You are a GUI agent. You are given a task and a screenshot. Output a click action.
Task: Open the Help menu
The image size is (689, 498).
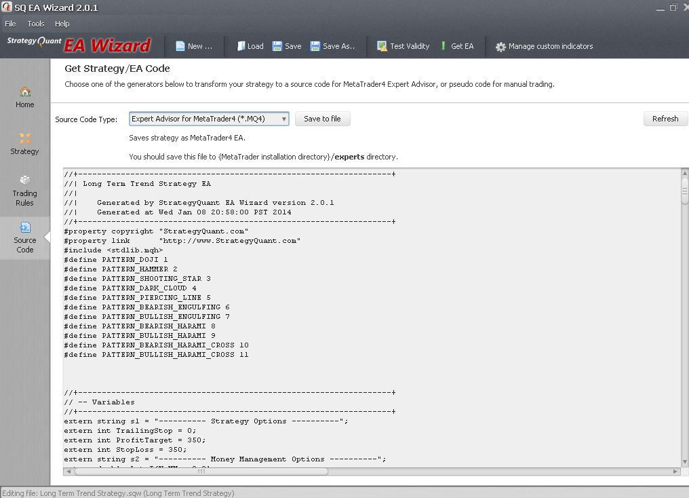coord(62,24)
